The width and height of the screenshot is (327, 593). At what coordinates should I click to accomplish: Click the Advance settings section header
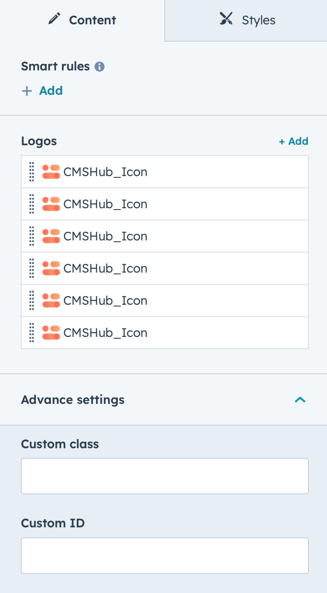(163, 400)
